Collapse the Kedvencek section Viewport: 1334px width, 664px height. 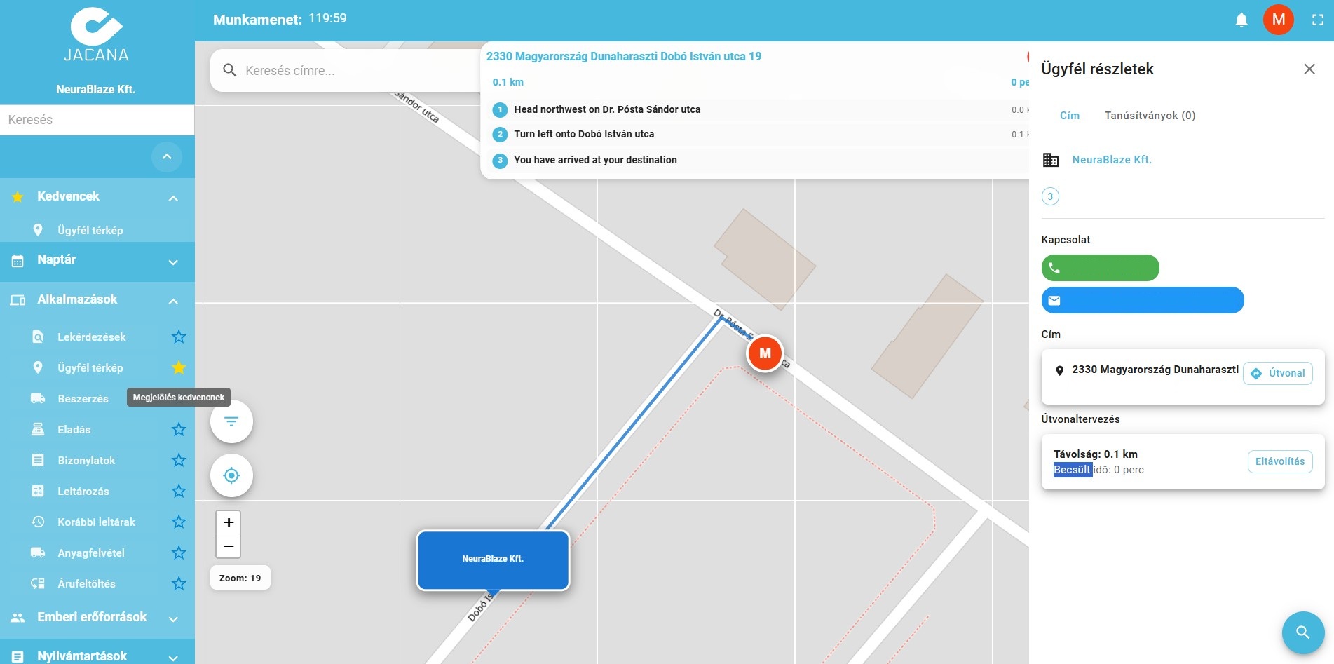173,198
